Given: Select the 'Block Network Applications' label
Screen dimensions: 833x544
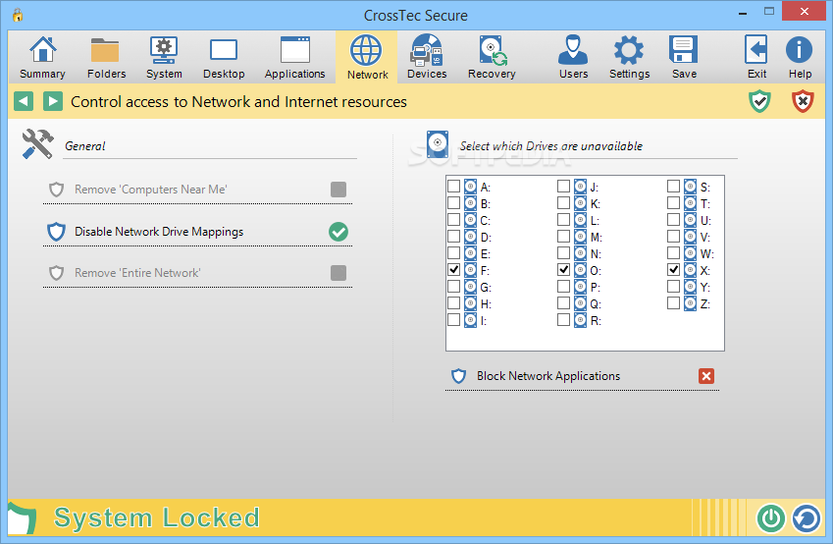Looking at the screenshot, I should tap(548, 376).
